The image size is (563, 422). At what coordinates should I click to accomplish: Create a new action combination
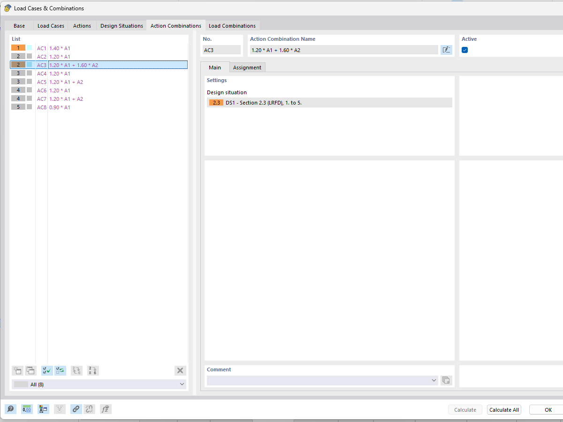point(17,370)
